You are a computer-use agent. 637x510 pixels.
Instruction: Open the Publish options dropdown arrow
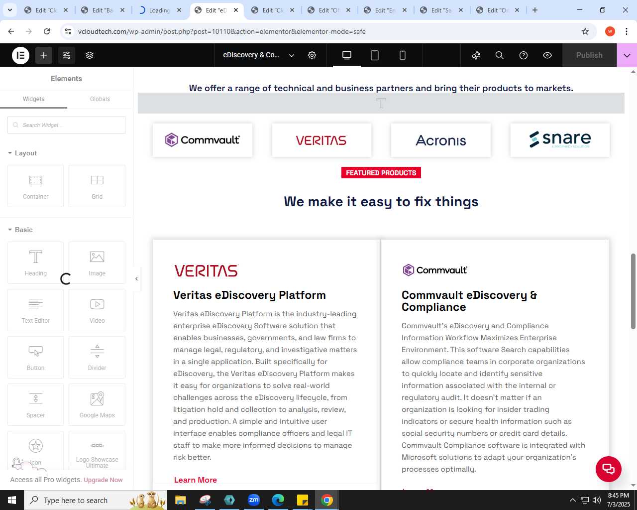pyautogui.click(x=627, y=55)
